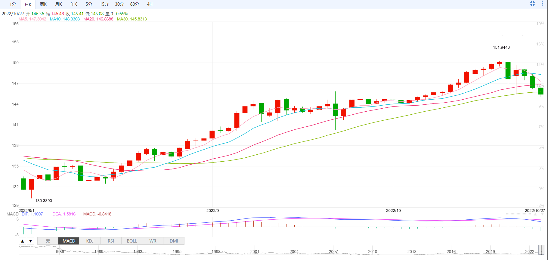Viewport: 548px width, 260px height.
Task: Switch to the 5分 timeframe
Action: (x=89, y=4)
